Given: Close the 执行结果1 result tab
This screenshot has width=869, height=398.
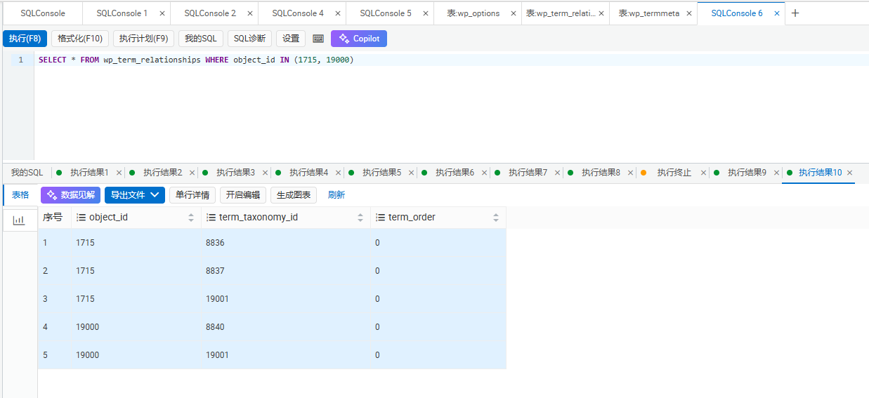Looking at the screenshot, I should pyautogui.click(x=119, y=173).
